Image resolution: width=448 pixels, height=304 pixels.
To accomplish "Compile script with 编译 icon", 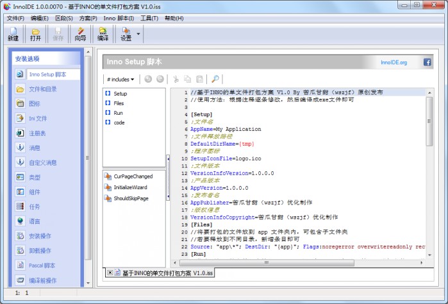I will click(x=103, y=34).
